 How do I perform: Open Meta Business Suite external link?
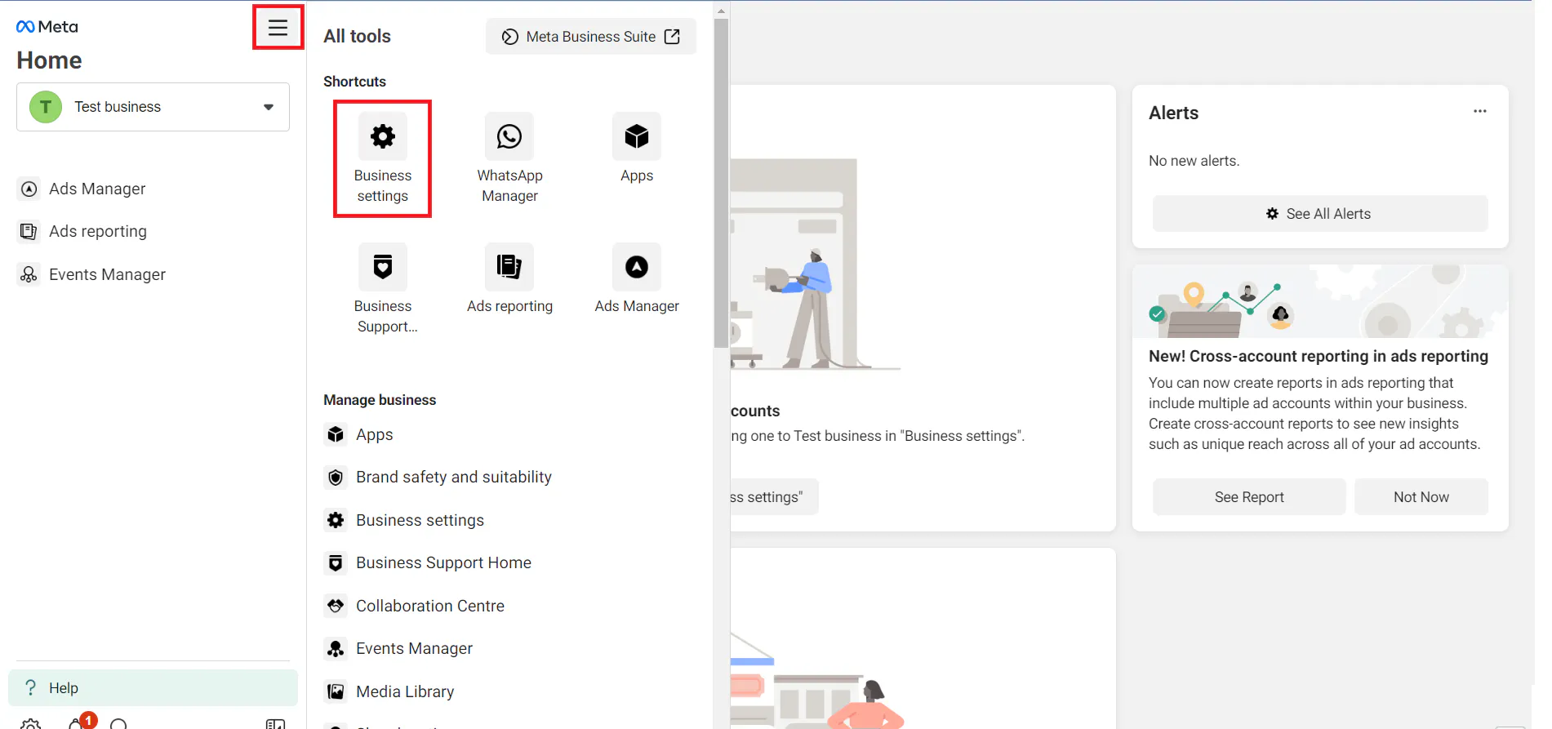pyautogui.click(x=591, y=37)
